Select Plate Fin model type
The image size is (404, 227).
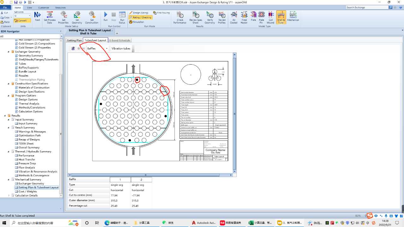tap(261, 18)
